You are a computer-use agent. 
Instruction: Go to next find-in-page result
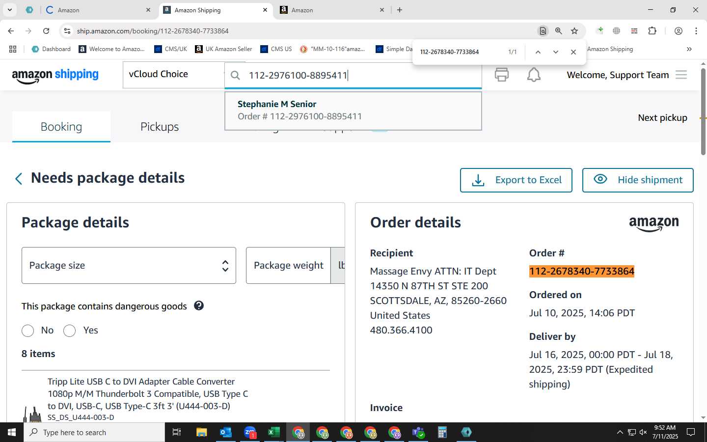click(x=556, y=52)
